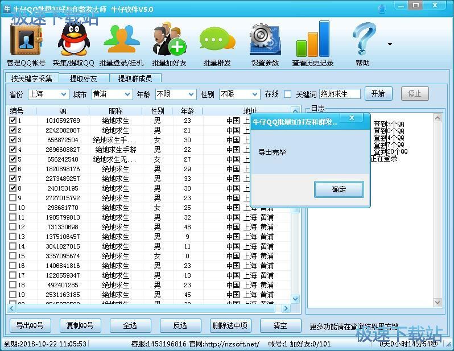Uncheck row 8 checkbox
This screenshot has height=351, width=454.
(x=13, y=188)
